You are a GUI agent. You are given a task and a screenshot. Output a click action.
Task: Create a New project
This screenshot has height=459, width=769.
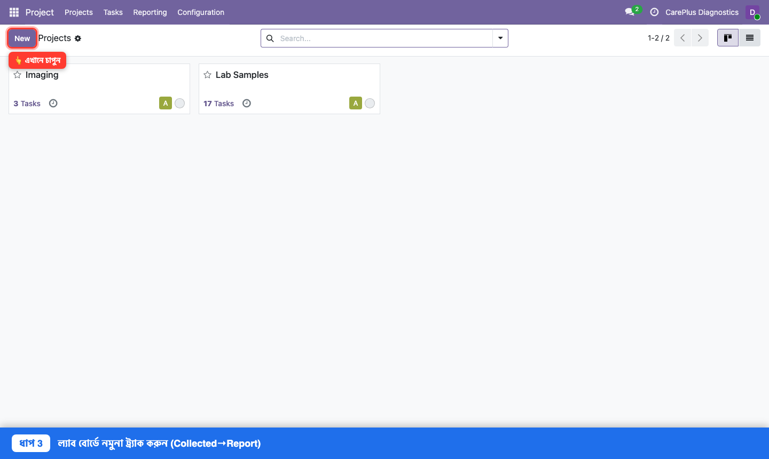point(22,38)
